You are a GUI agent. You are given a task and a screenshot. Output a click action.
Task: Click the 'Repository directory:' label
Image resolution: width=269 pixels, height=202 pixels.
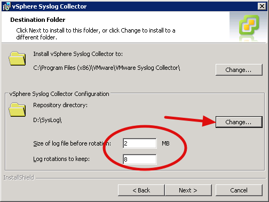[x=60, y=105]
